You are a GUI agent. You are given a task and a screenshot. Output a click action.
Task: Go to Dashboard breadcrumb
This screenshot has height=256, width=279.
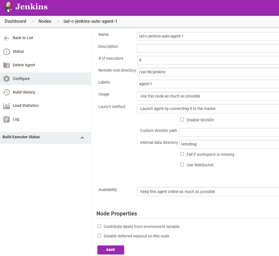coord(16,21)
